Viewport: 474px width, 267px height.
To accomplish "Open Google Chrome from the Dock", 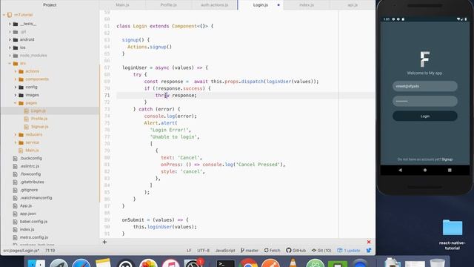I will (x=248, y=263).
